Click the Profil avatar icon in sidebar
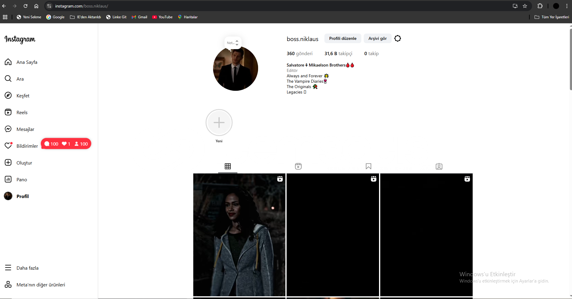Image resolution: width=572 pixels, height=299 pixels. (8, 196)
